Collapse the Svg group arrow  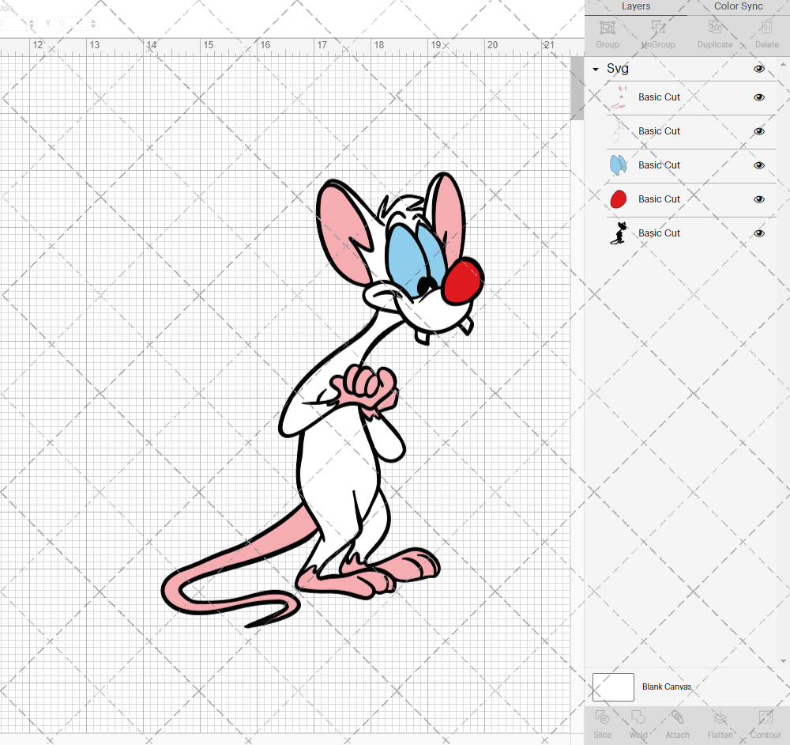[x=596, y=69]
